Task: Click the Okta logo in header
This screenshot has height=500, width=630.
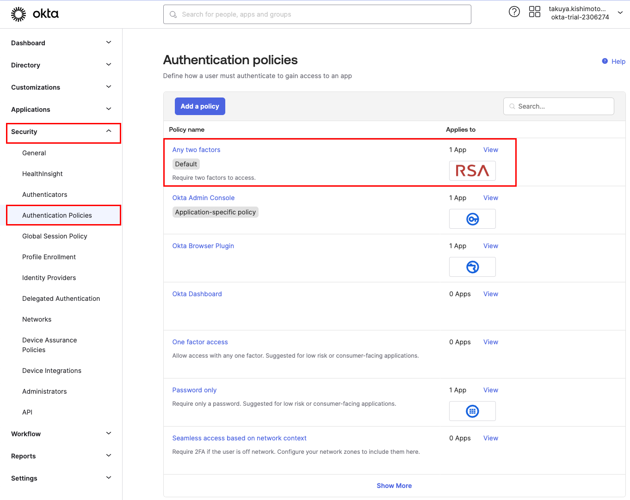Action: (35, 14)
